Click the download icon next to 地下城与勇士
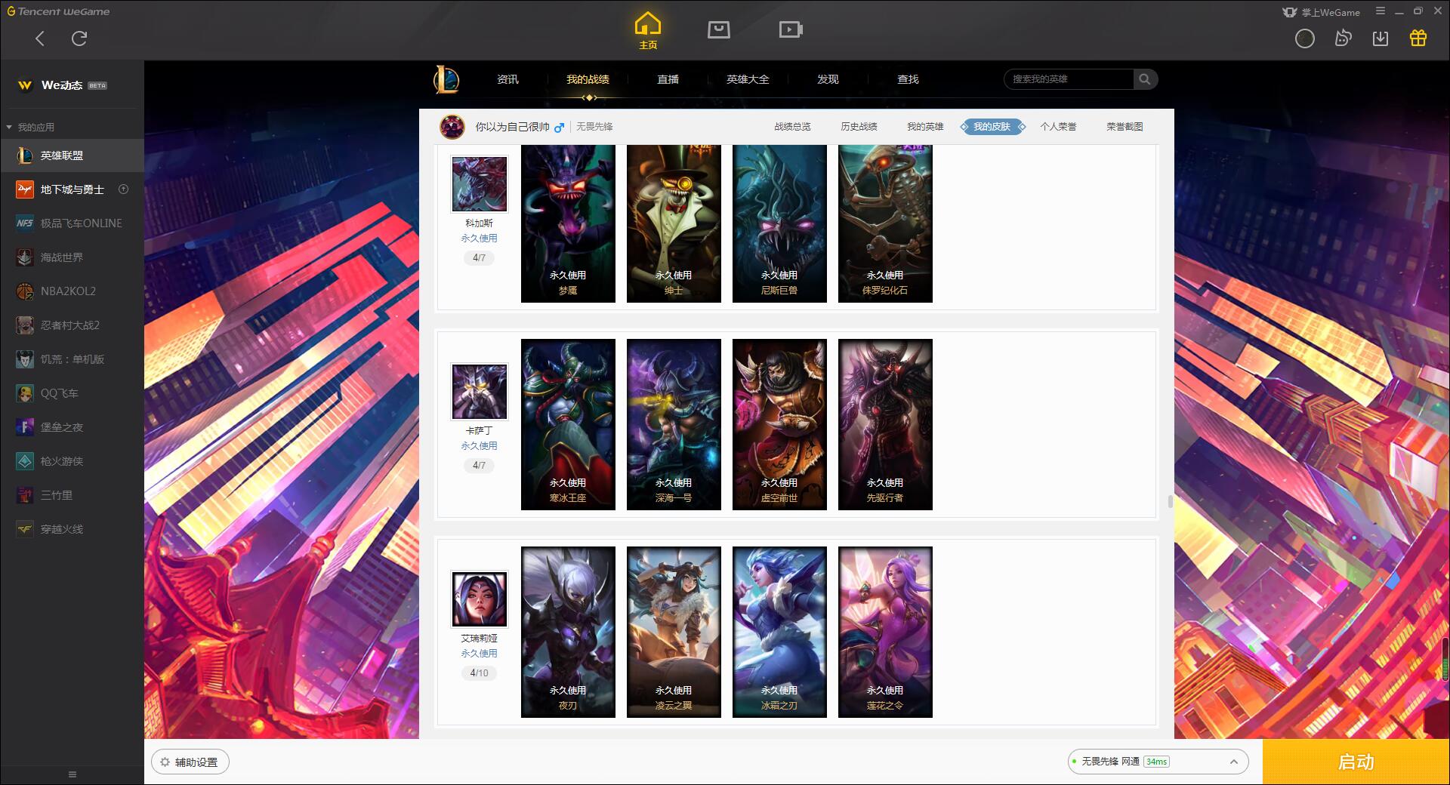This screenshot has height=785, width=1450. click(124, 189)
